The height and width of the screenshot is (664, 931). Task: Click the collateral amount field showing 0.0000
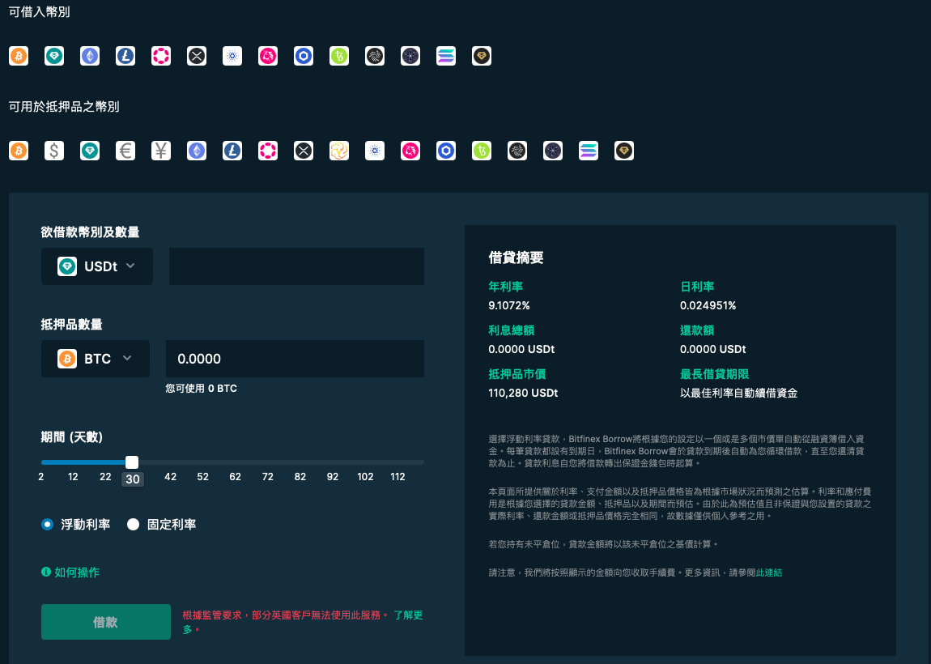point(295,359)
